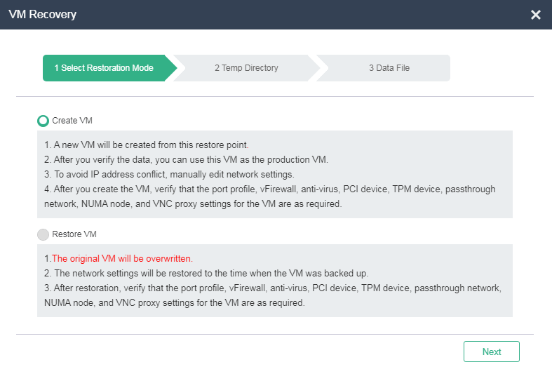552x381 pixels.
Task: Click the Restore VM line starting with NUMA node
Action: pyautogui.click(x=174, y=303)
